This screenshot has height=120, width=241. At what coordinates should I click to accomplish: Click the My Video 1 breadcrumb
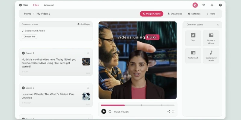point(43,13)
